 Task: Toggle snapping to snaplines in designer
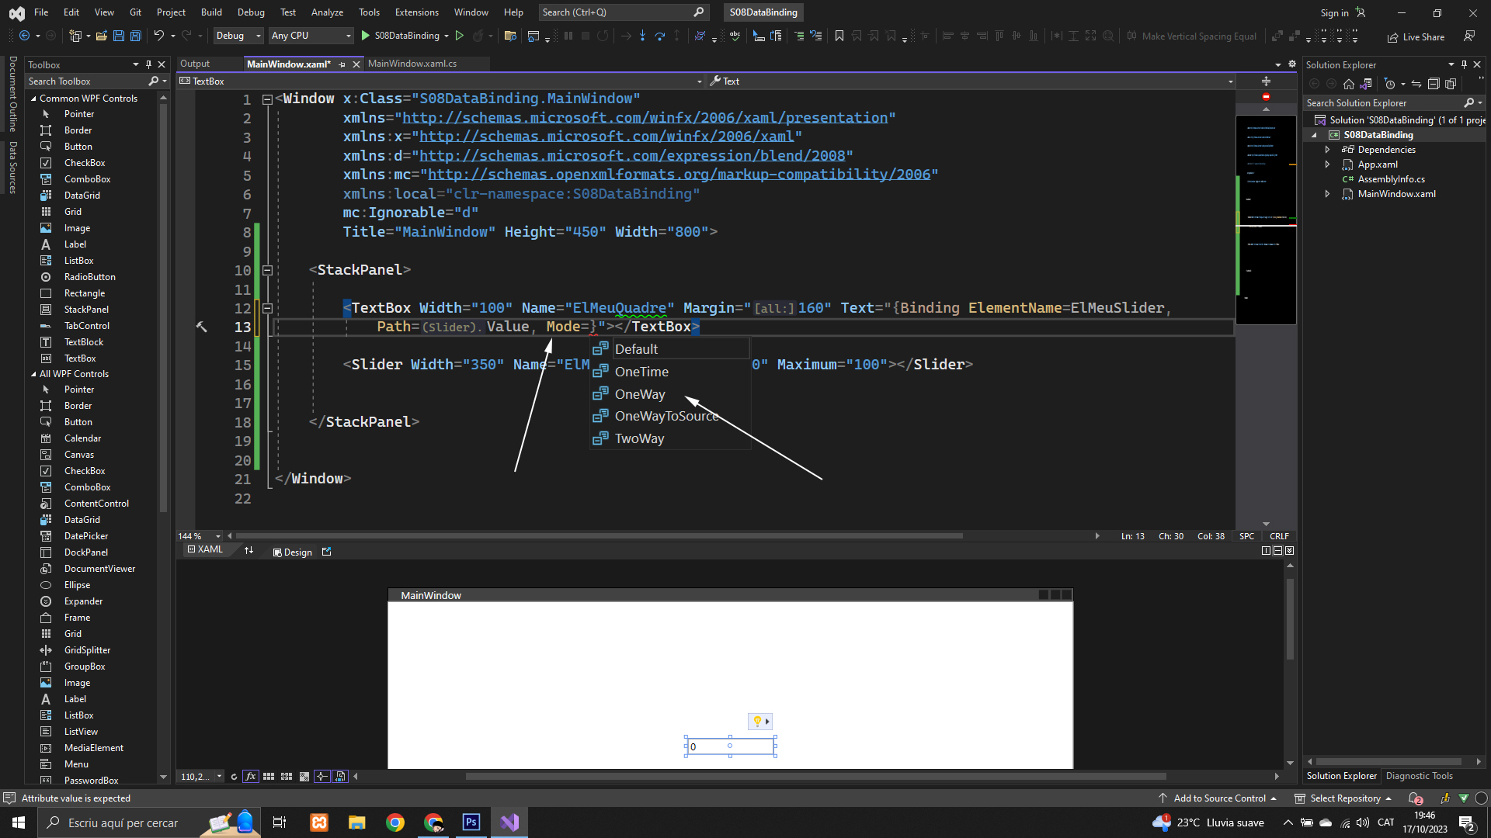(x=322, y=776)
